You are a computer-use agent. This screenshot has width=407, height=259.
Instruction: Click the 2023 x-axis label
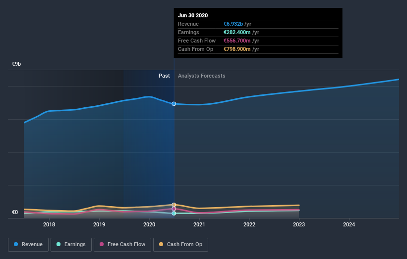[x=299, y=224]
